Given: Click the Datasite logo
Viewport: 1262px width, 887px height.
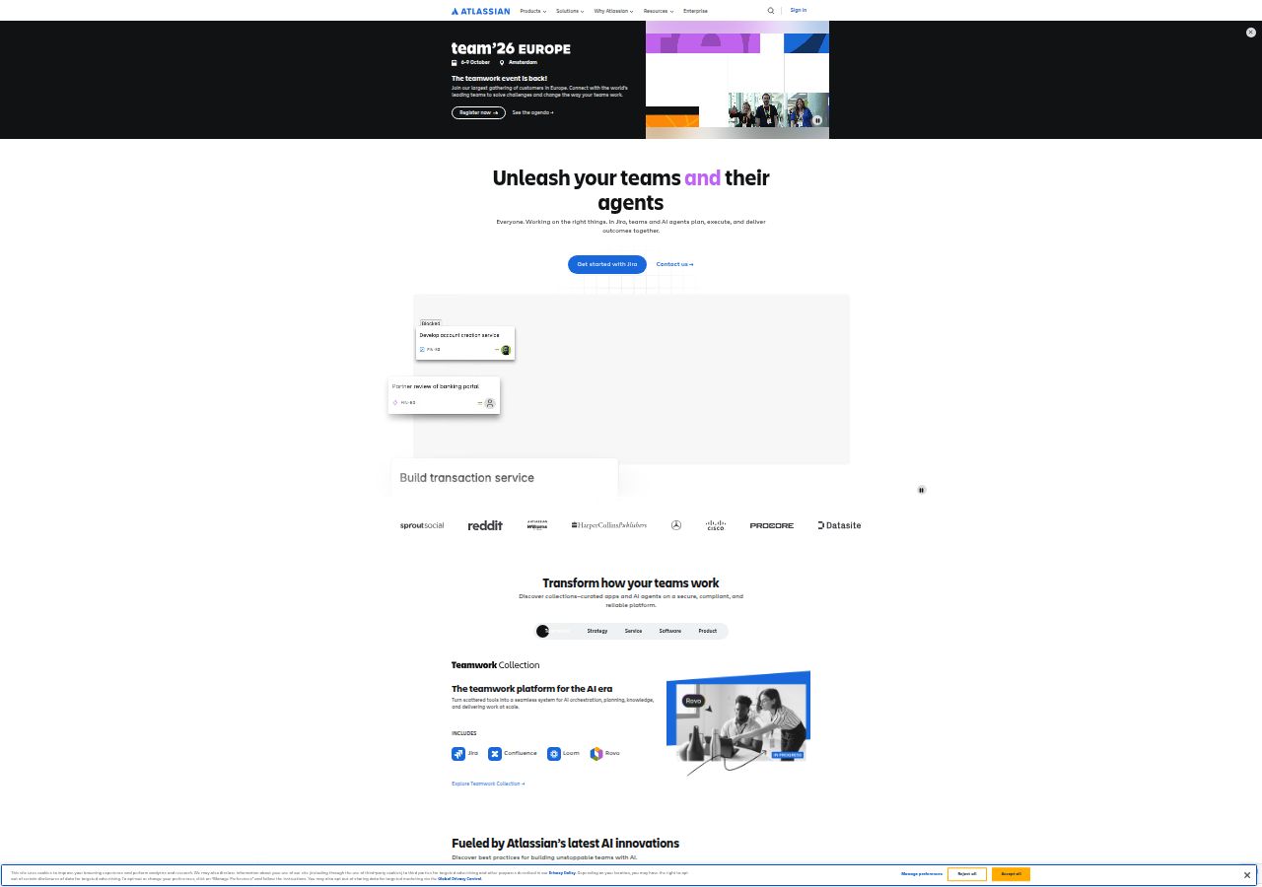Looking at the screenshot, I should pyautogui.click(x=840, y=525).
